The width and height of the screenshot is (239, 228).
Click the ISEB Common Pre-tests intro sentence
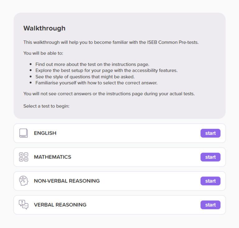tap(111, 42)
